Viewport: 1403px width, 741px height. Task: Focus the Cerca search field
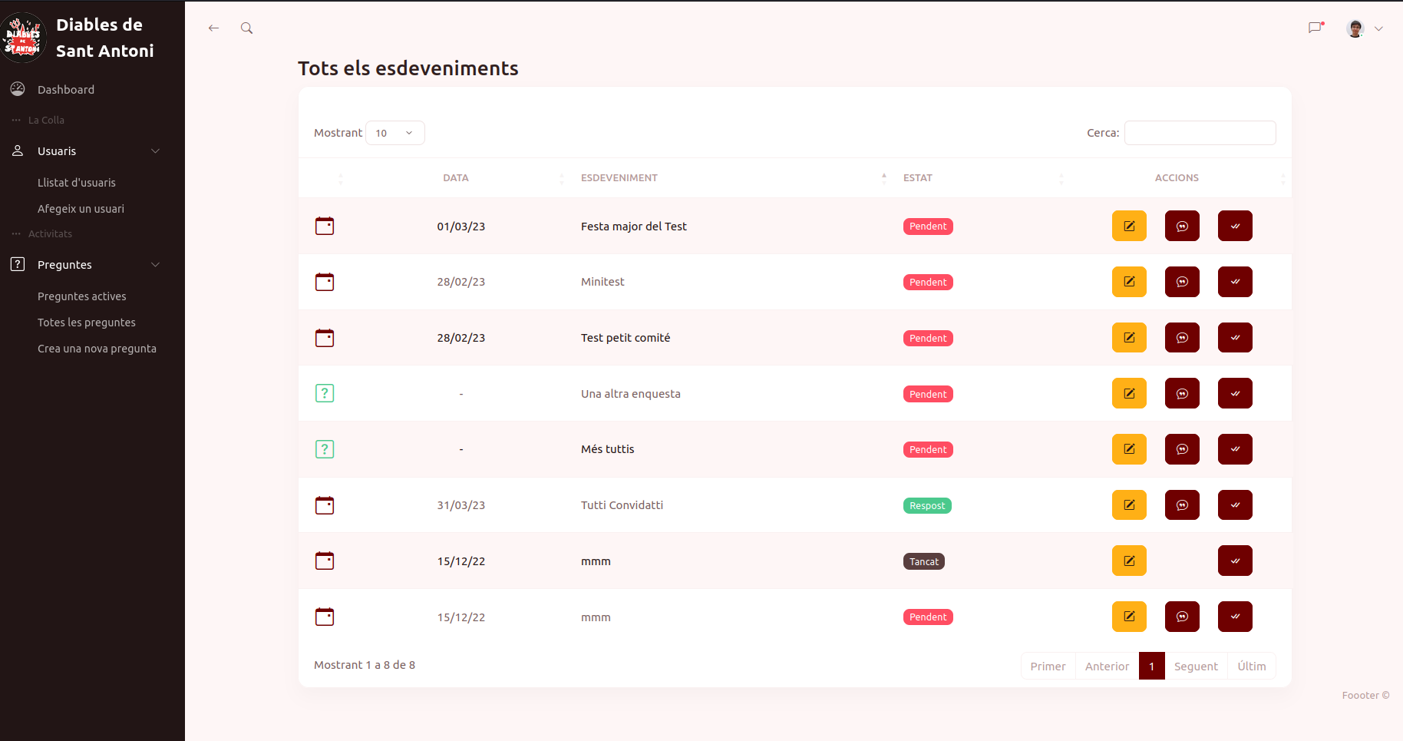1199,133
